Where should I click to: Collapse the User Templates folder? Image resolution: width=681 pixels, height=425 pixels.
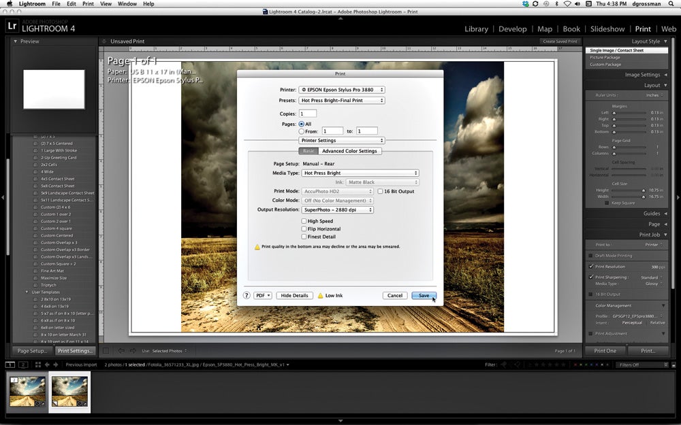[x=27, y=292]
